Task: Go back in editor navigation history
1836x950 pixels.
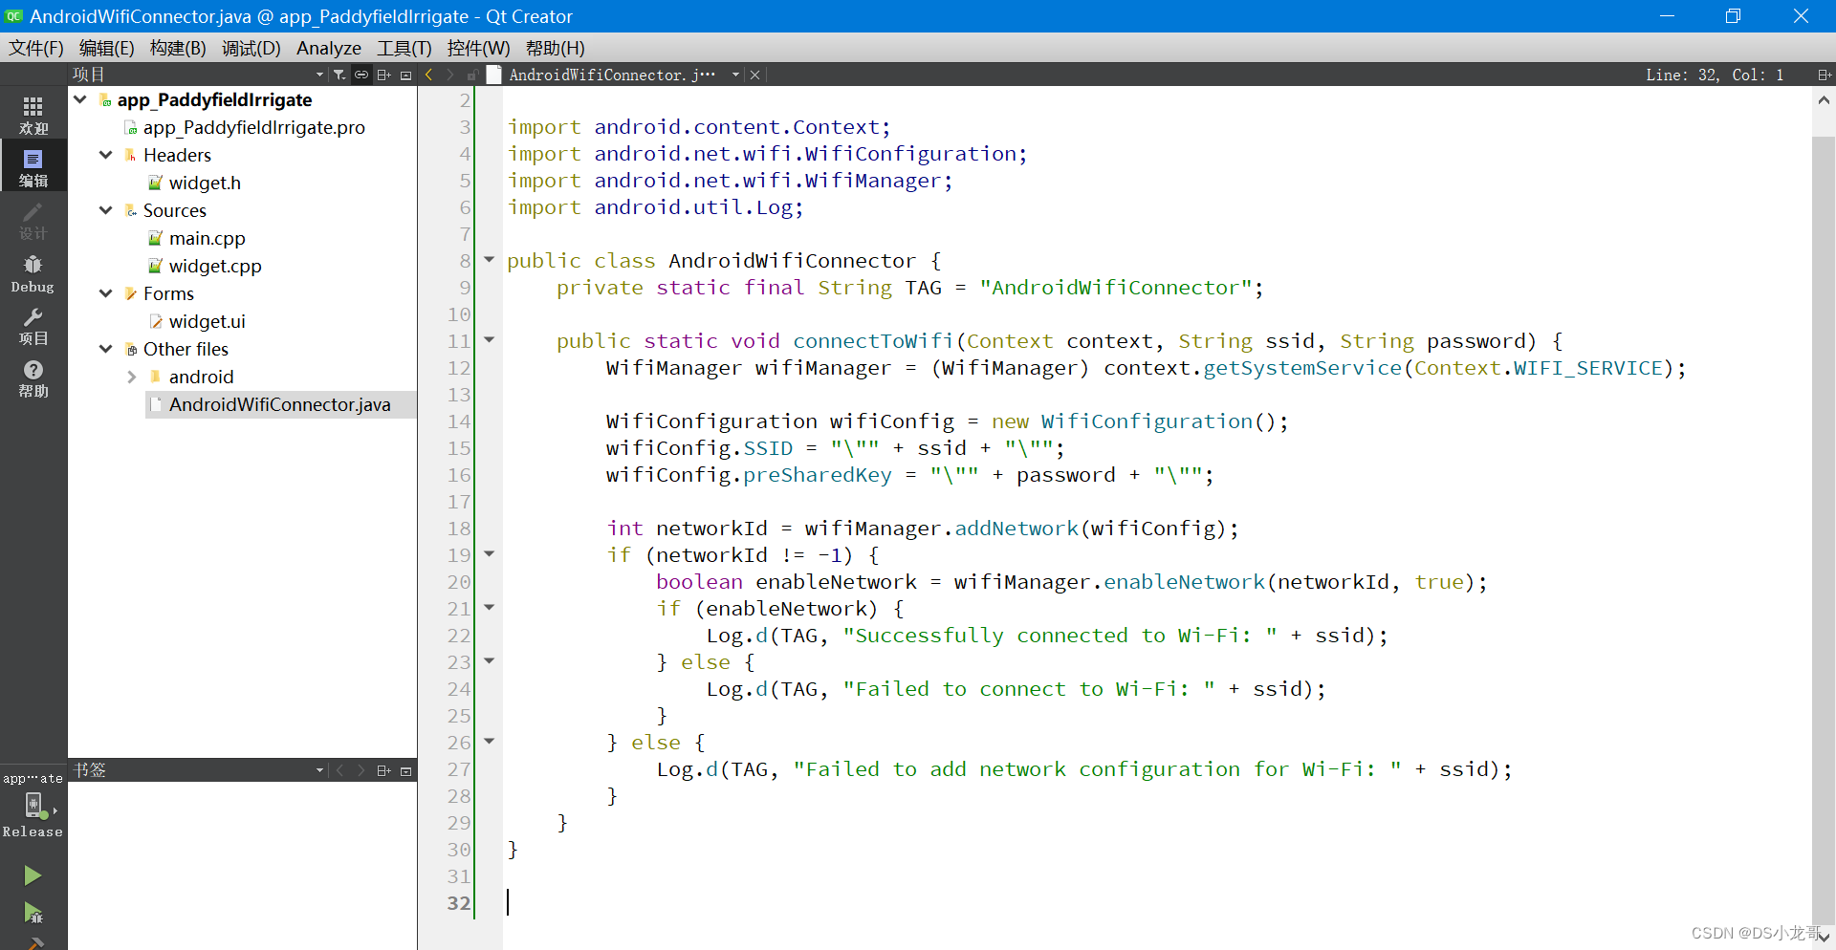Action: point(429,75)
